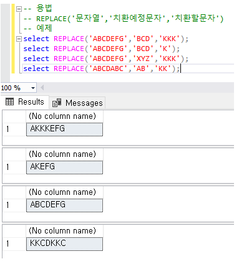Place cursor in line with 'ABCDABC','AB','KK'
This screenshot has width=239, height=264.
[101, 68]
